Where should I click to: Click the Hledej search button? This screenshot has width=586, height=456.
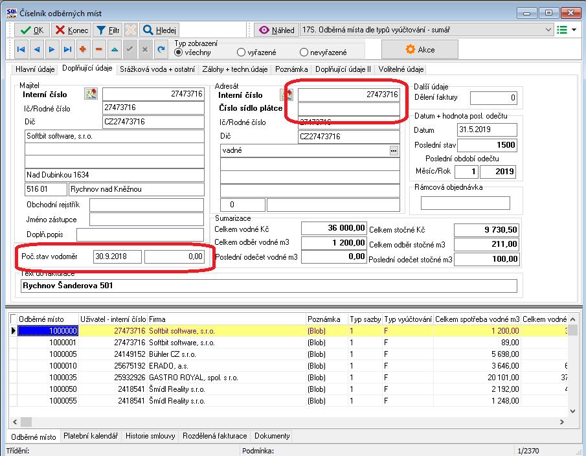159,30
